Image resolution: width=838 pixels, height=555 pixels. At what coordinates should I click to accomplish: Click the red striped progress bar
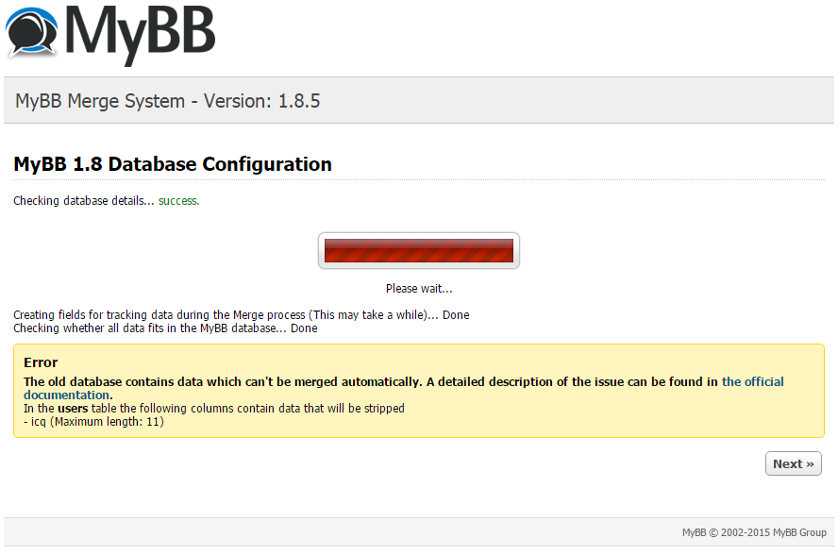(x=418, y=250)
